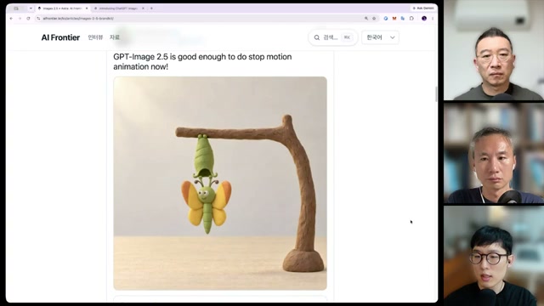The image size is (544, 306).
Task: Open the extensions puzzle icon
Action: point(411,19)
